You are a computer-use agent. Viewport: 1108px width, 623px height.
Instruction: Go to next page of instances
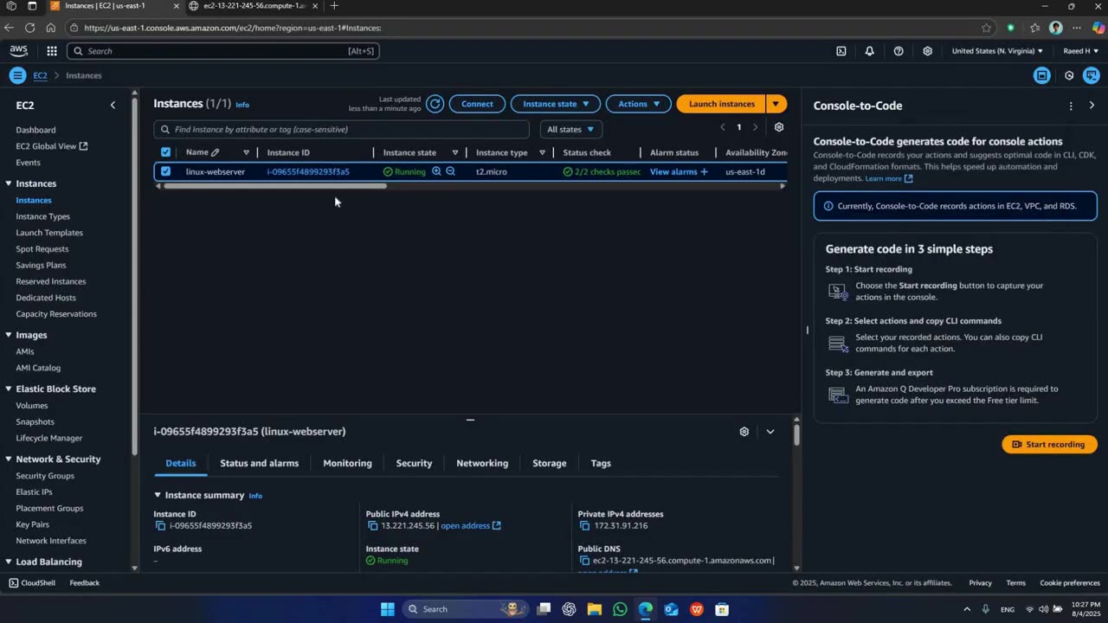755,127
